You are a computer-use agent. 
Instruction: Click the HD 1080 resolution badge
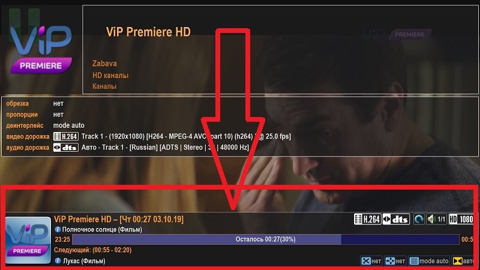click(x=461, y=219)
